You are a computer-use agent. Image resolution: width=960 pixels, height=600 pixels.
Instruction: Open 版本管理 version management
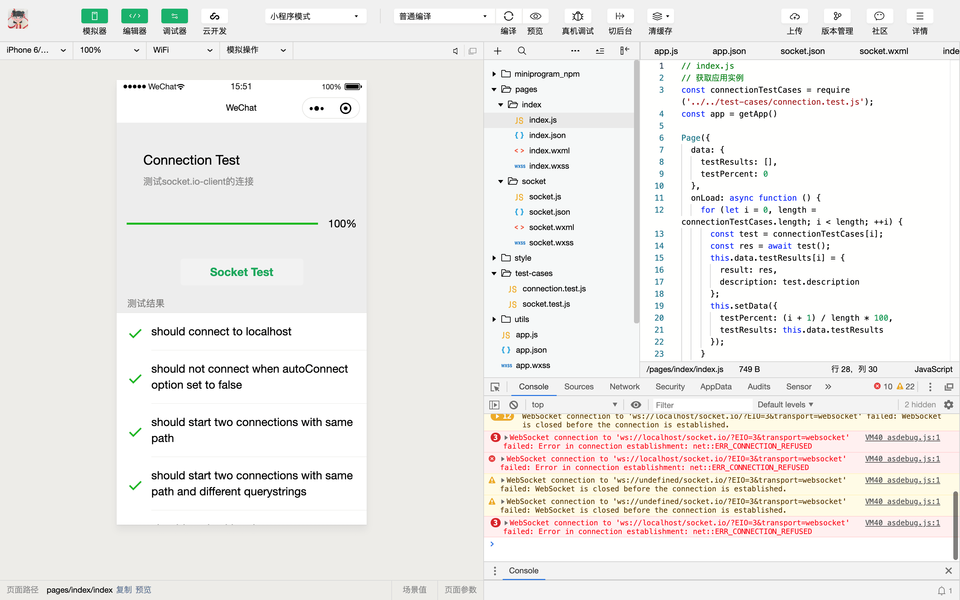click(x=837, y=16)
